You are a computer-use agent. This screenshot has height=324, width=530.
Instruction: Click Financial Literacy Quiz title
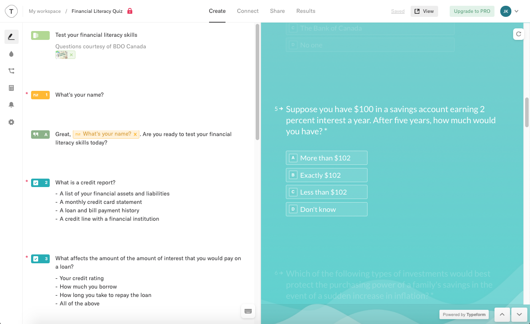coord(97,11)
